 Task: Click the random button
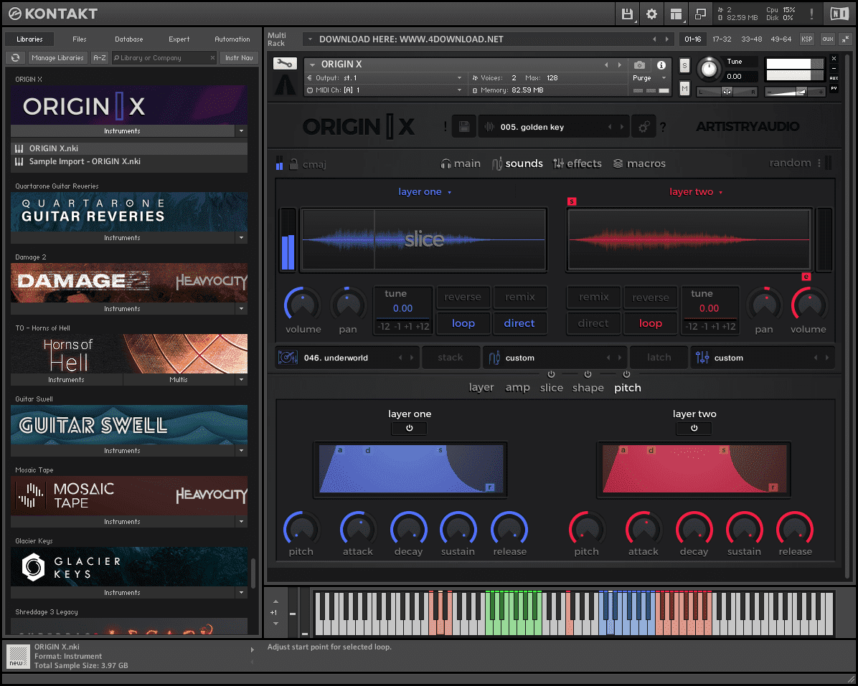point(790,163)
